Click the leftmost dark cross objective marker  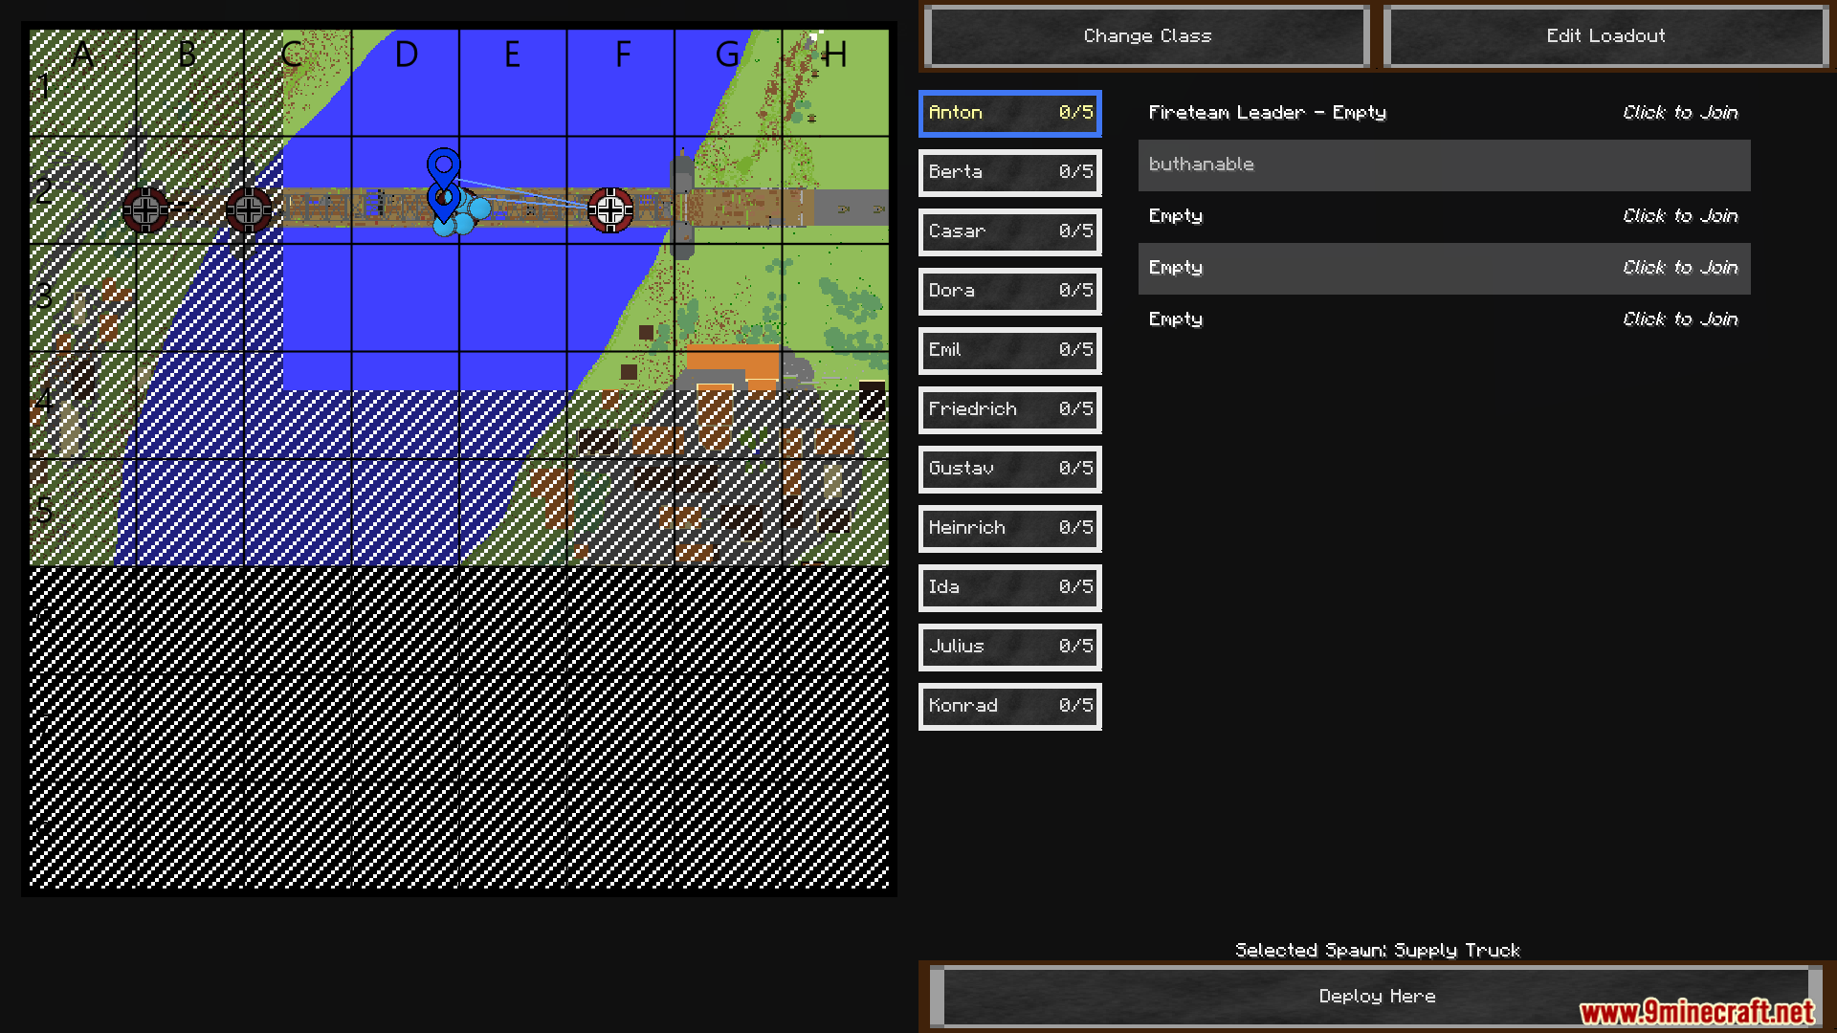pos(145,209)
